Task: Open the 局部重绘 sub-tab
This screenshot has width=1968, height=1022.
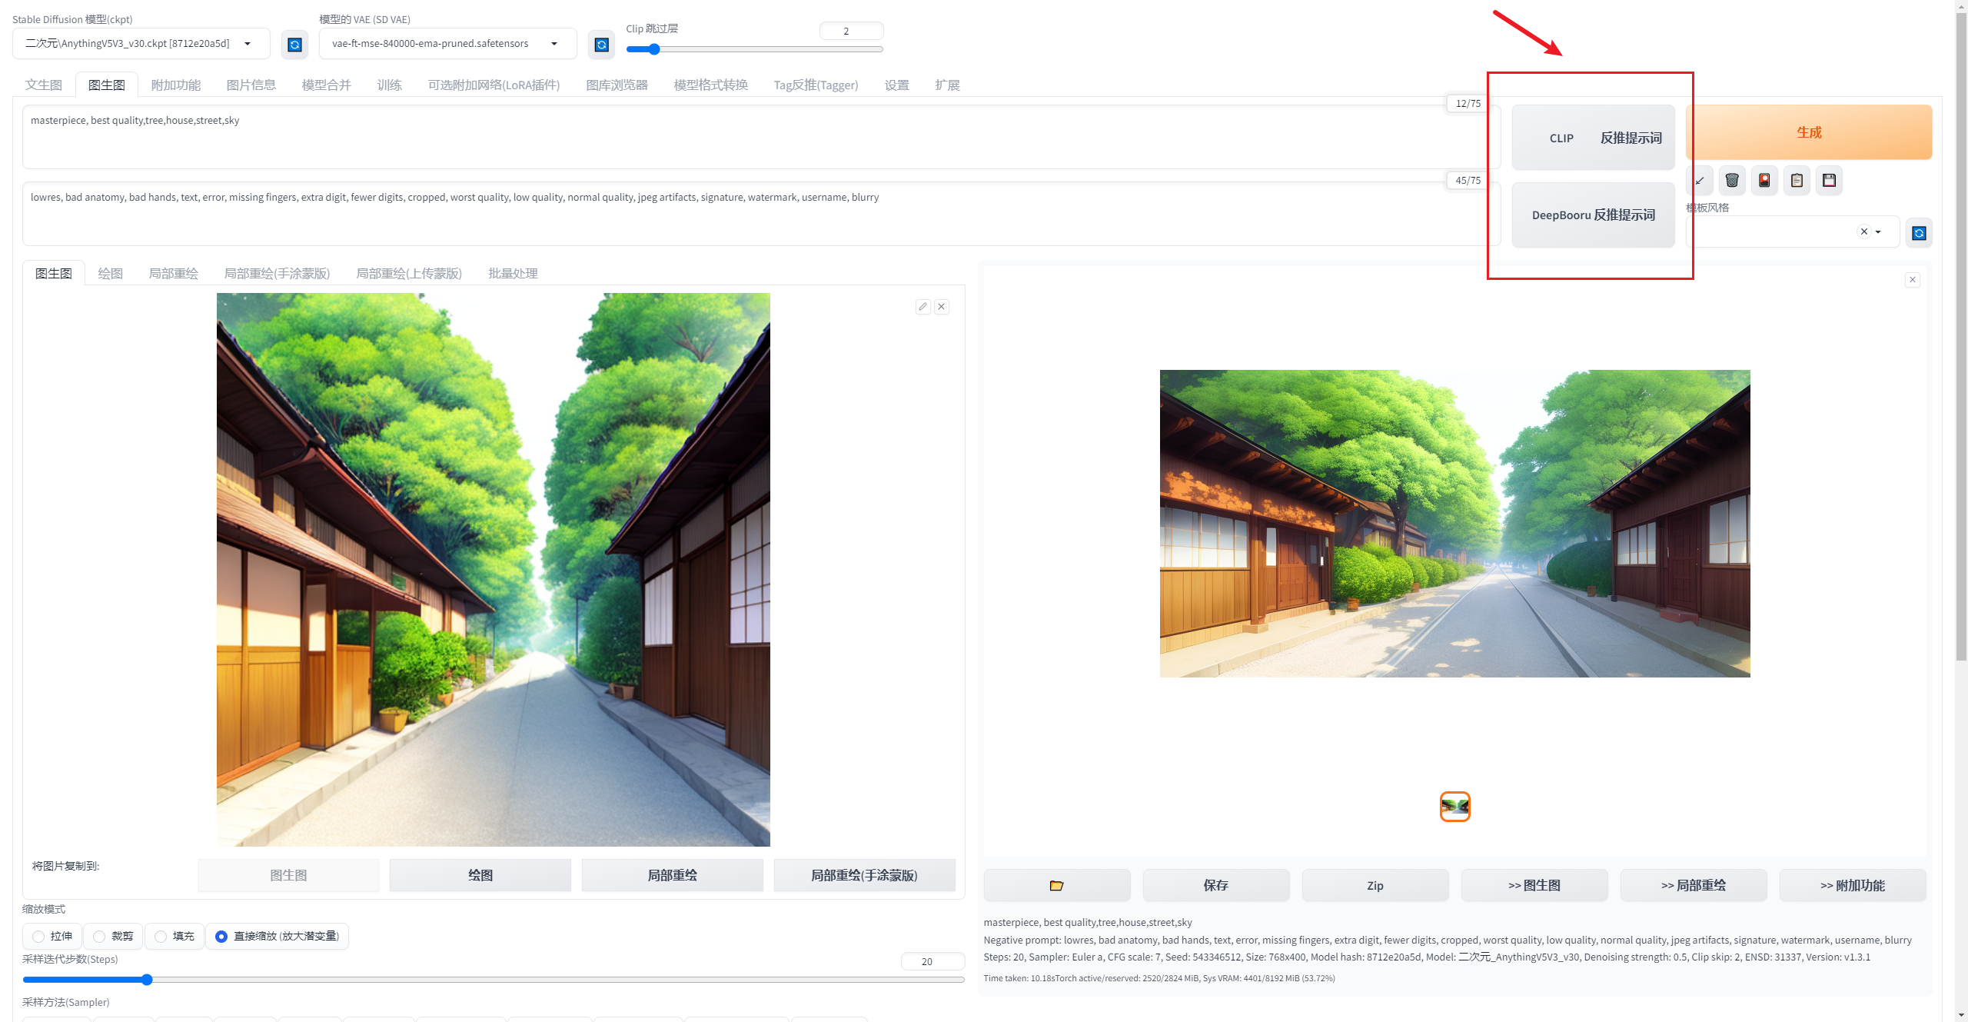Action: [x=173, y=274]
